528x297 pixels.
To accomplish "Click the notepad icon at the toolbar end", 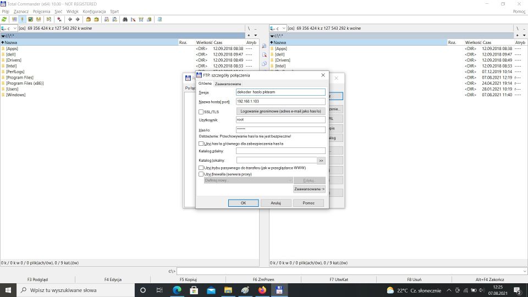I will click(159, 19).
